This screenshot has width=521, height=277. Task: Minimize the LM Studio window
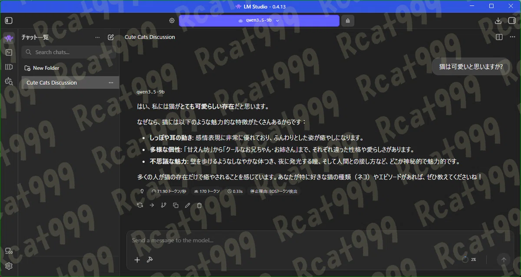pos(472,6)
